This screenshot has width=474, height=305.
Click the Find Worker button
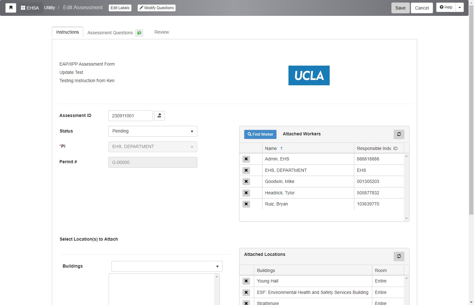(261, 134)
